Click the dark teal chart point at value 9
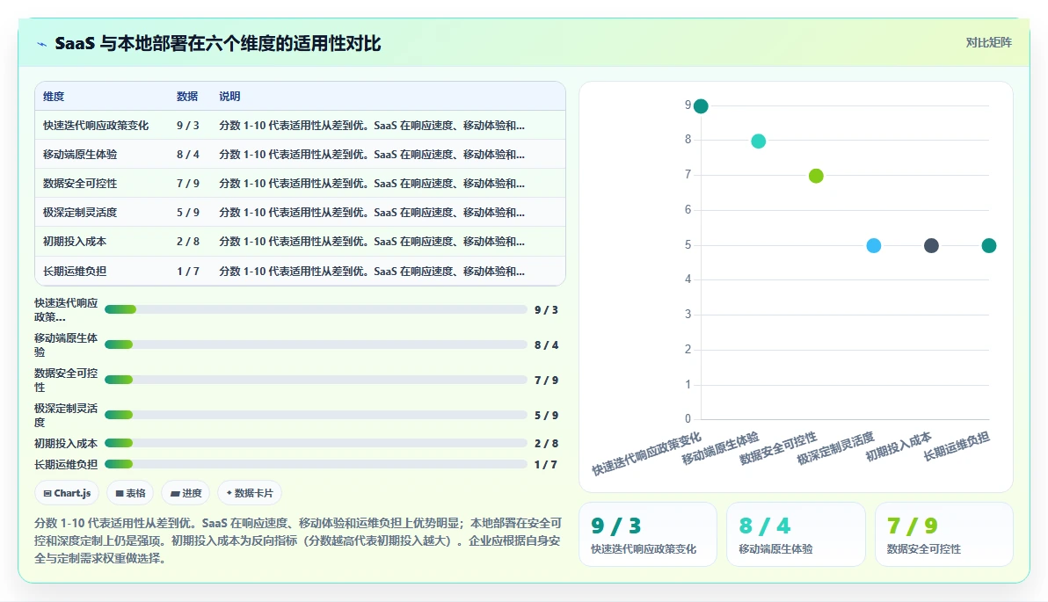 tap(701, 106)
